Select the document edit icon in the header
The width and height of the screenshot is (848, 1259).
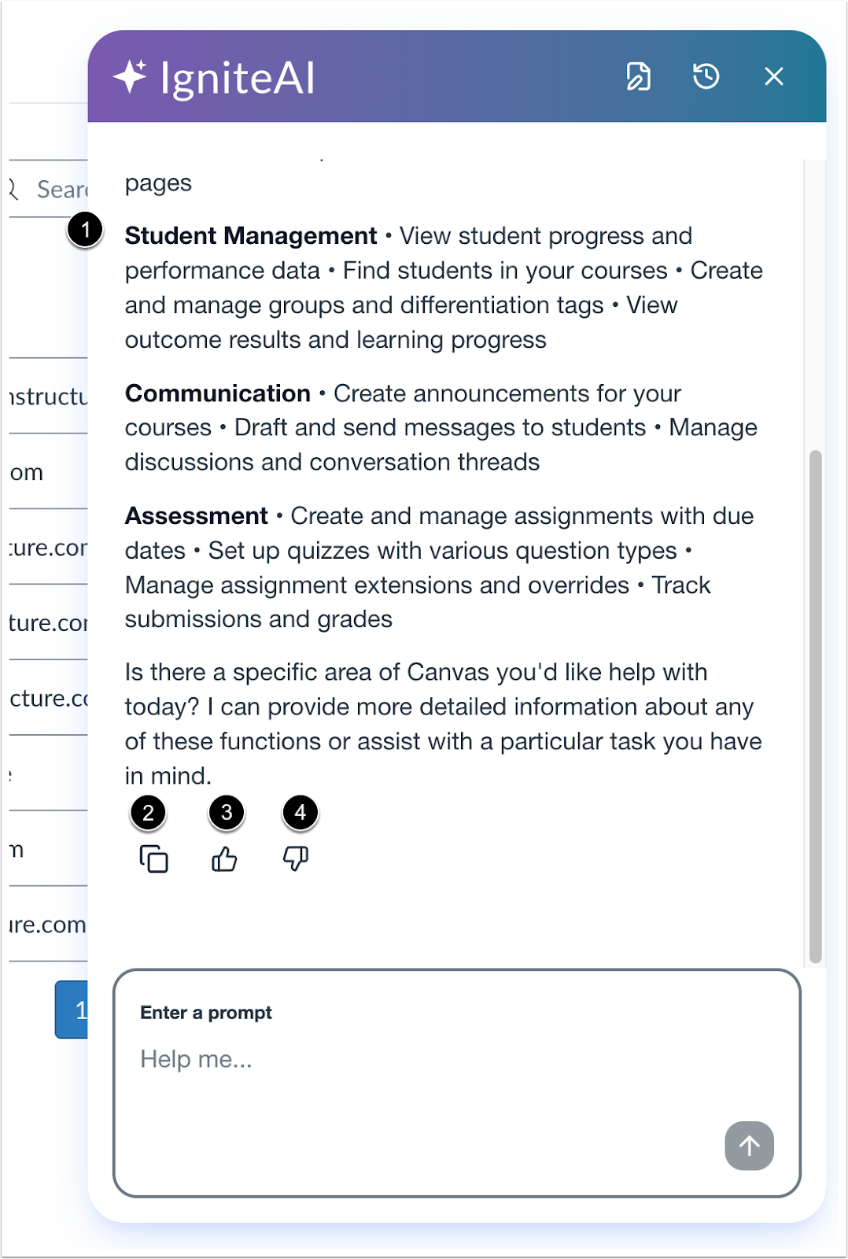[x=639, y=77]
